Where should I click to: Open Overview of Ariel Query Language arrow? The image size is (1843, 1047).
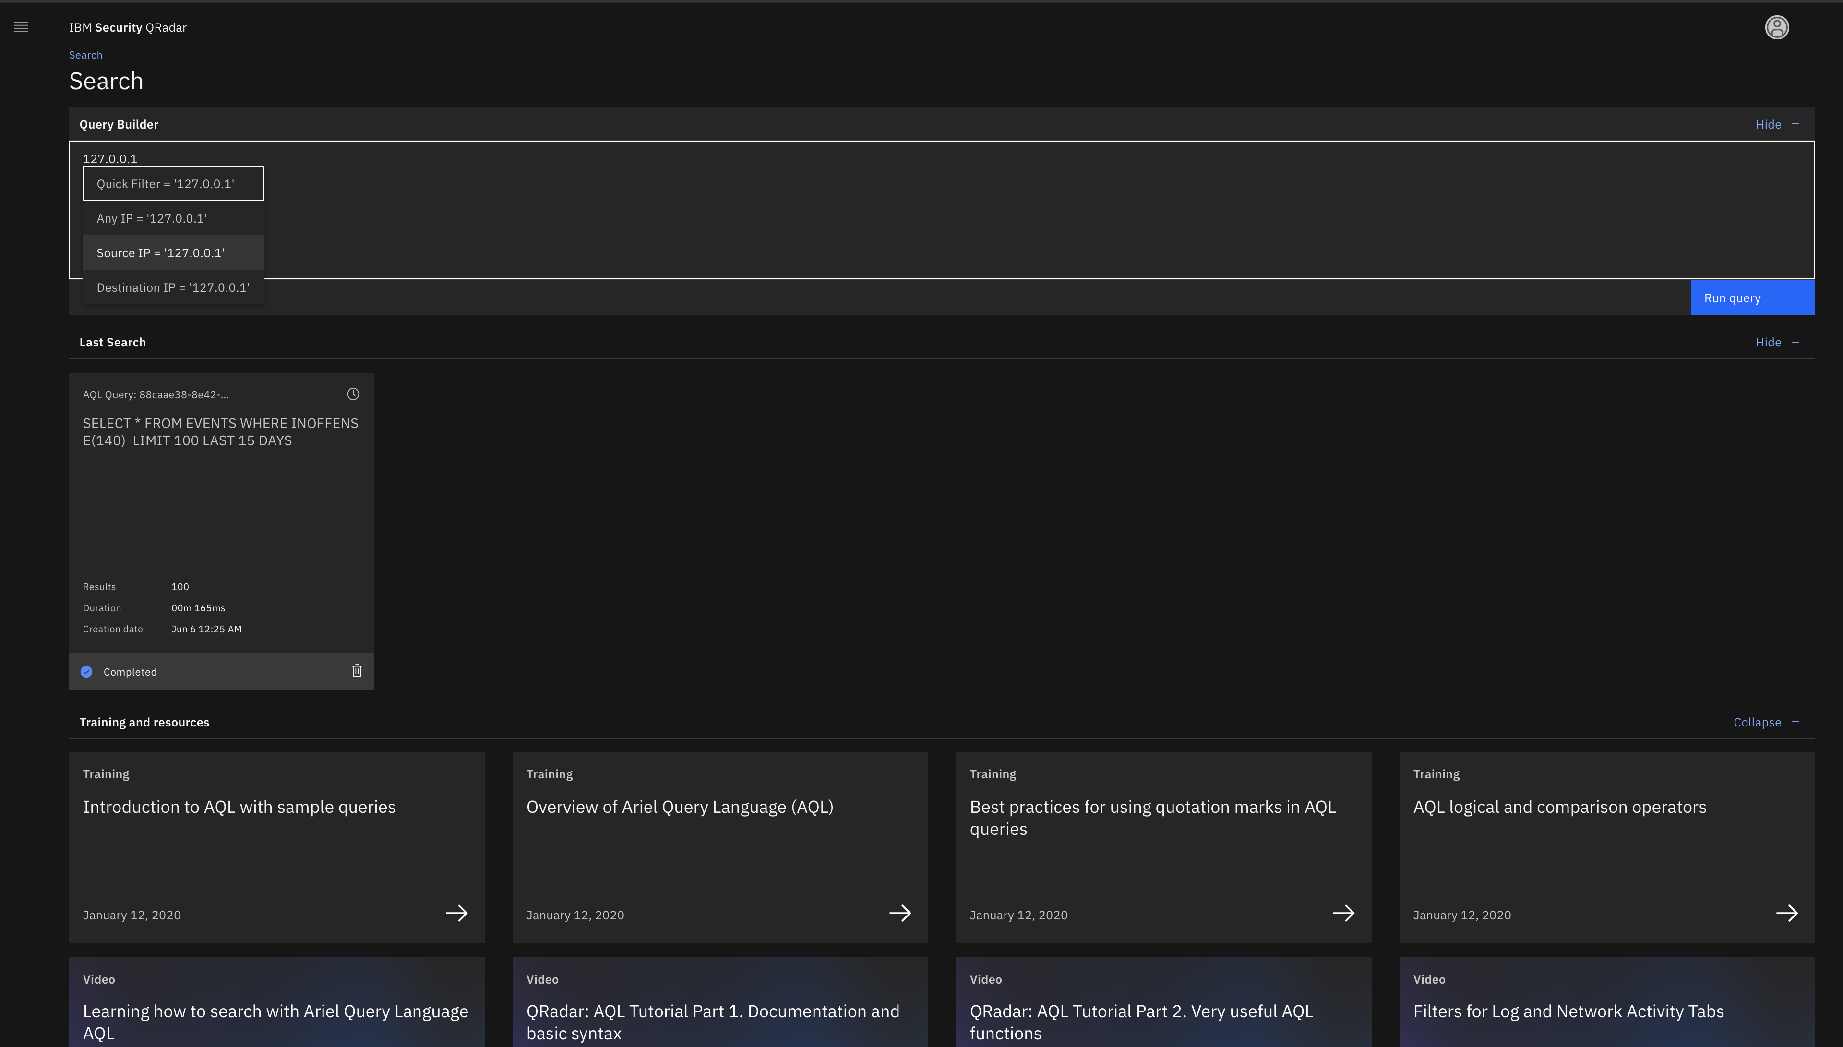point(899,913)
